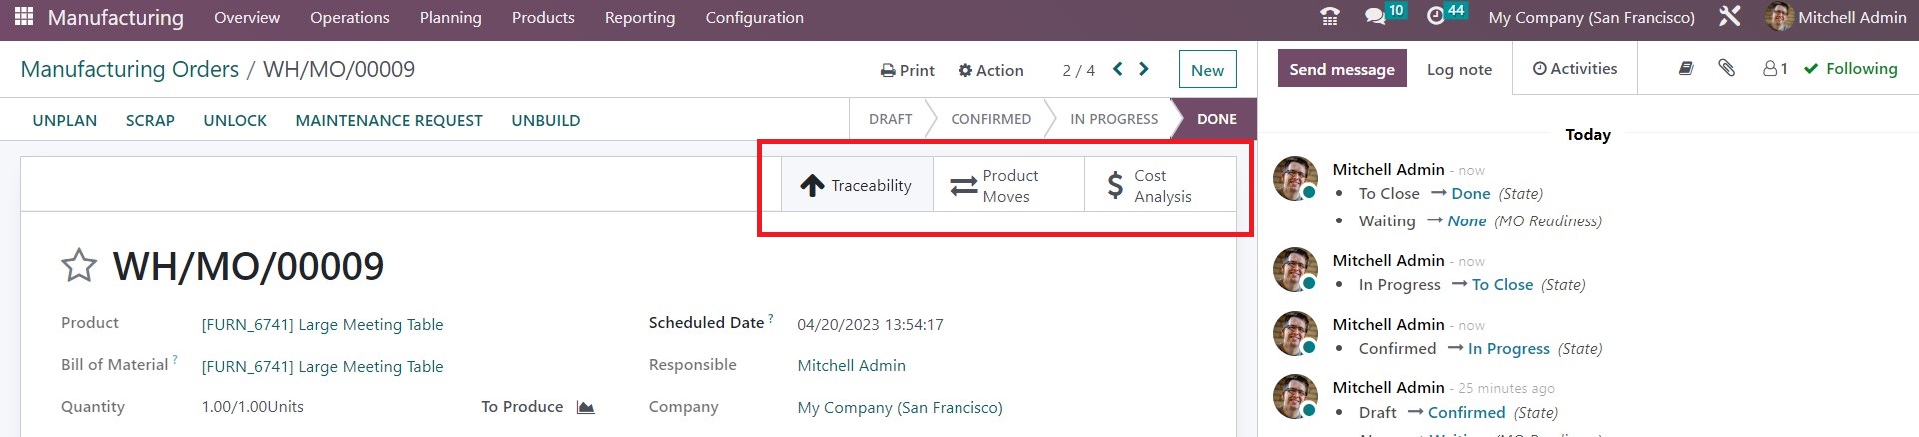1919x437 pixels.
Task: Open the Print dropdown menu
Action: click(907, 70)
